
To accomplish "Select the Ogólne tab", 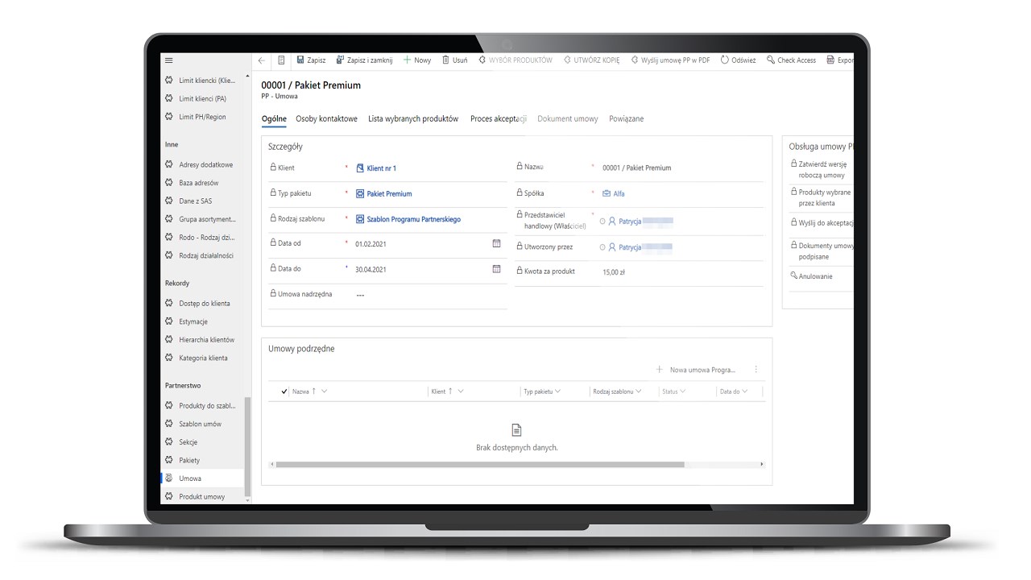I will 274,118.
